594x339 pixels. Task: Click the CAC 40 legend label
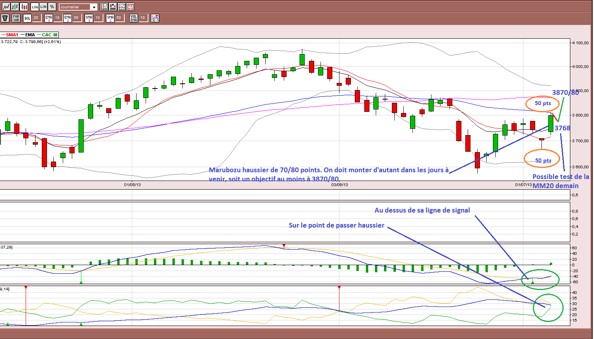click(x=50, y=35)
